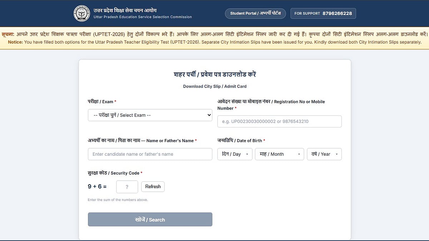Open the Month dropdown for date of birth

280,154
